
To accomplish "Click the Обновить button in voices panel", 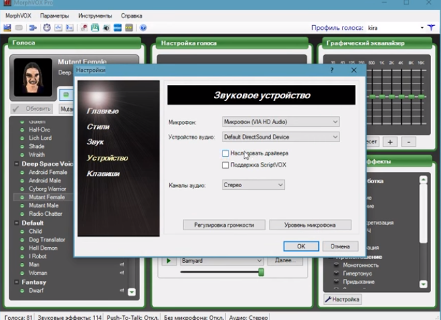I will [31, 109].
